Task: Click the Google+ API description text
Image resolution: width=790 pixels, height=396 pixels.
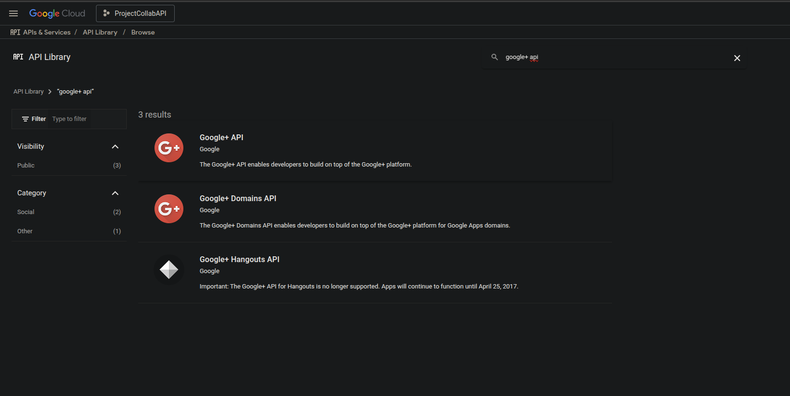Action: 306,165
